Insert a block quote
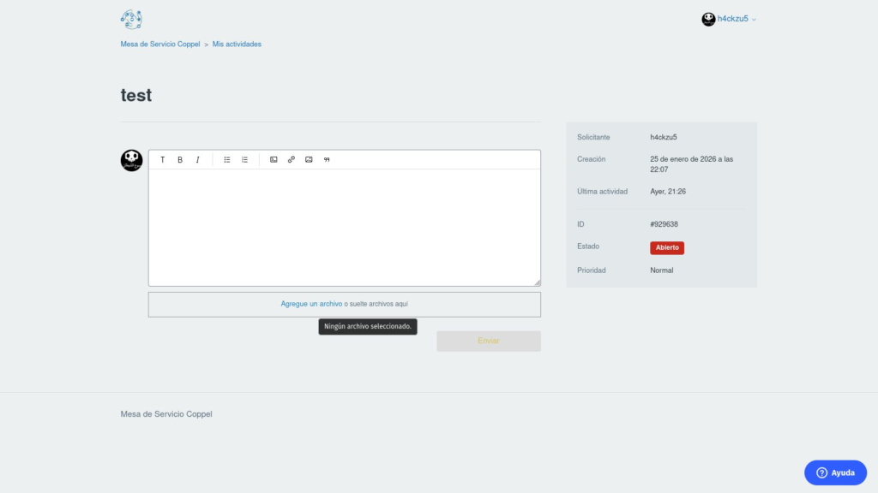This screenshot has height=493, width=878. pyautogui.click(x=327, y=160)
